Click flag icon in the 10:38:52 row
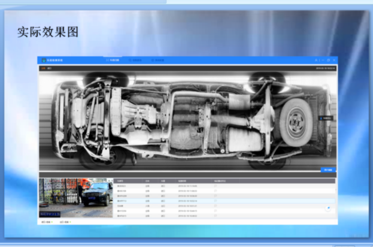373x247 pixels. [215, 216]
